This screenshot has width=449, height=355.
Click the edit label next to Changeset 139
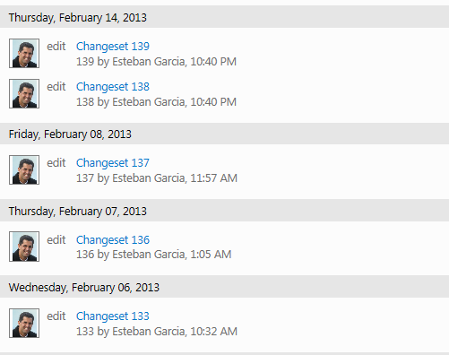click(56, 47)
